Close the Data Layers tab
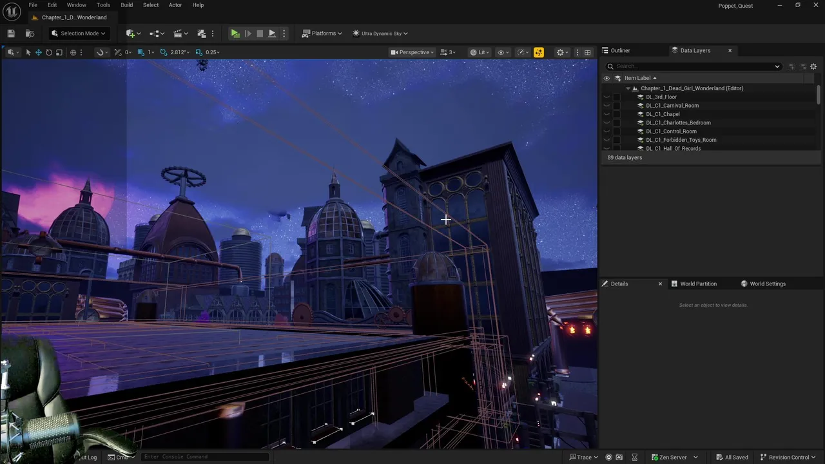 pyautogui.click(x=730, y=50)
